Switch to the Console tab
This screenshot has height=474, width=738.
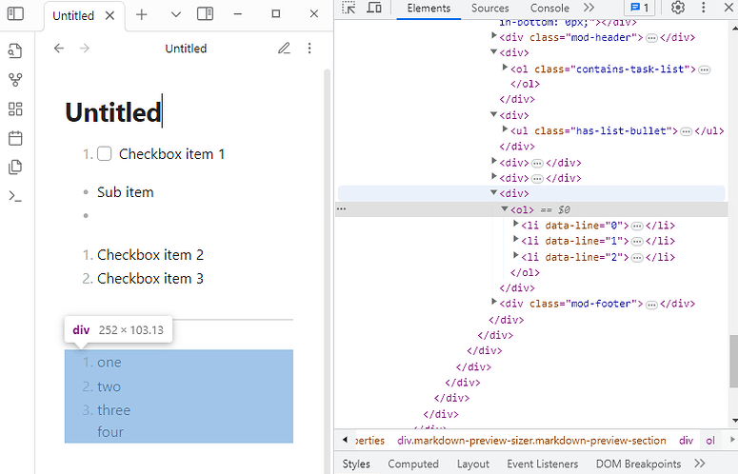pyautogui.click(x=549, y=8)
